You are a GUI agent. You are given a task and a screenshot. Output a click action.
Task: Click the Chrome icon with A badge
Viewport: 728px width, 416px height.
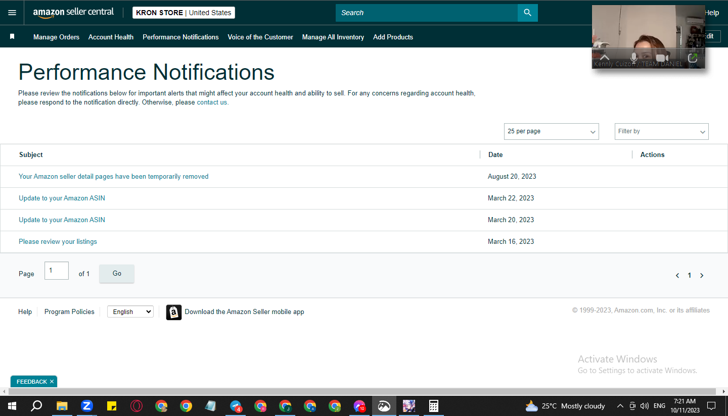(310, 406)
